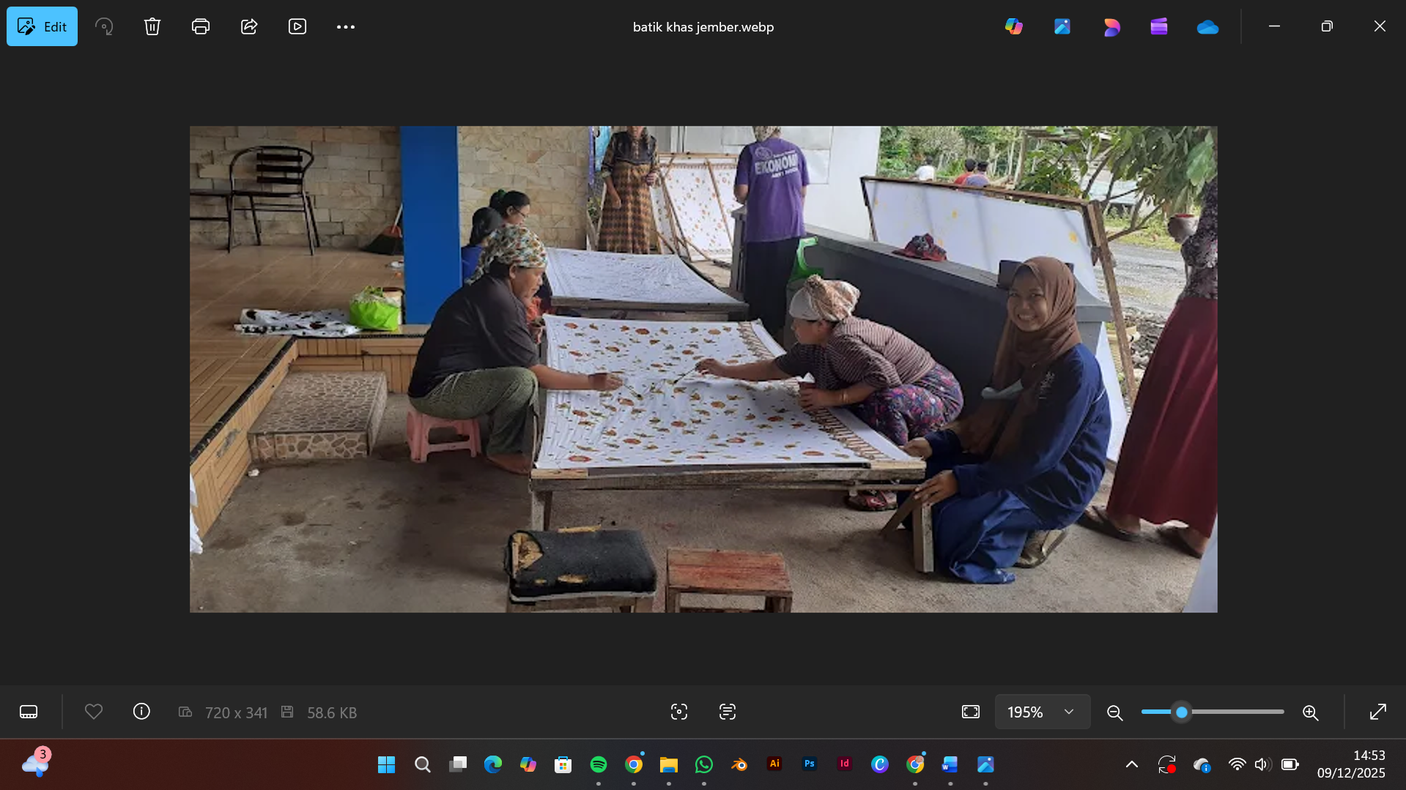Edit the photo with Microsoft Designer
1406x790 pixels.
pos(1111,26)
